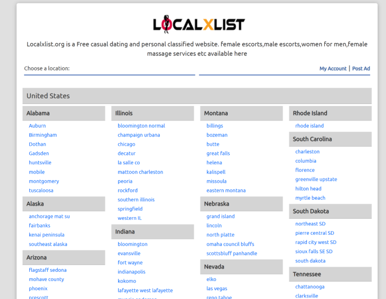Select the helena link
Image resolution: width=386 pixels, height=299 pixels.
(214, 163)
